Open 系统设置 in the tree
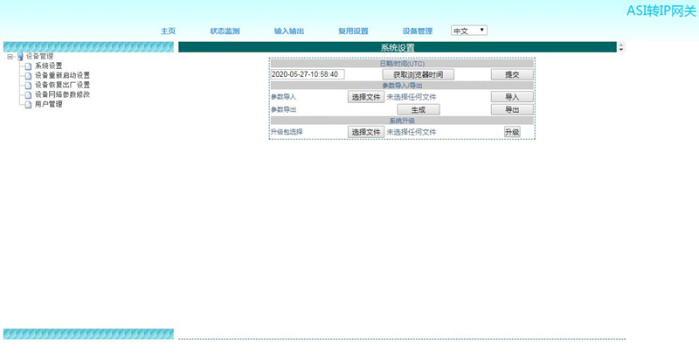The height and width of the screenshot is (353, 699). click(49, 66)
